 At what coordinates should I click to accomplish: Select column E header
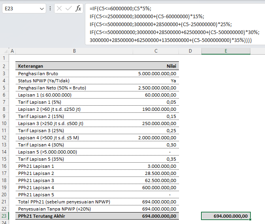pos(226,51)
